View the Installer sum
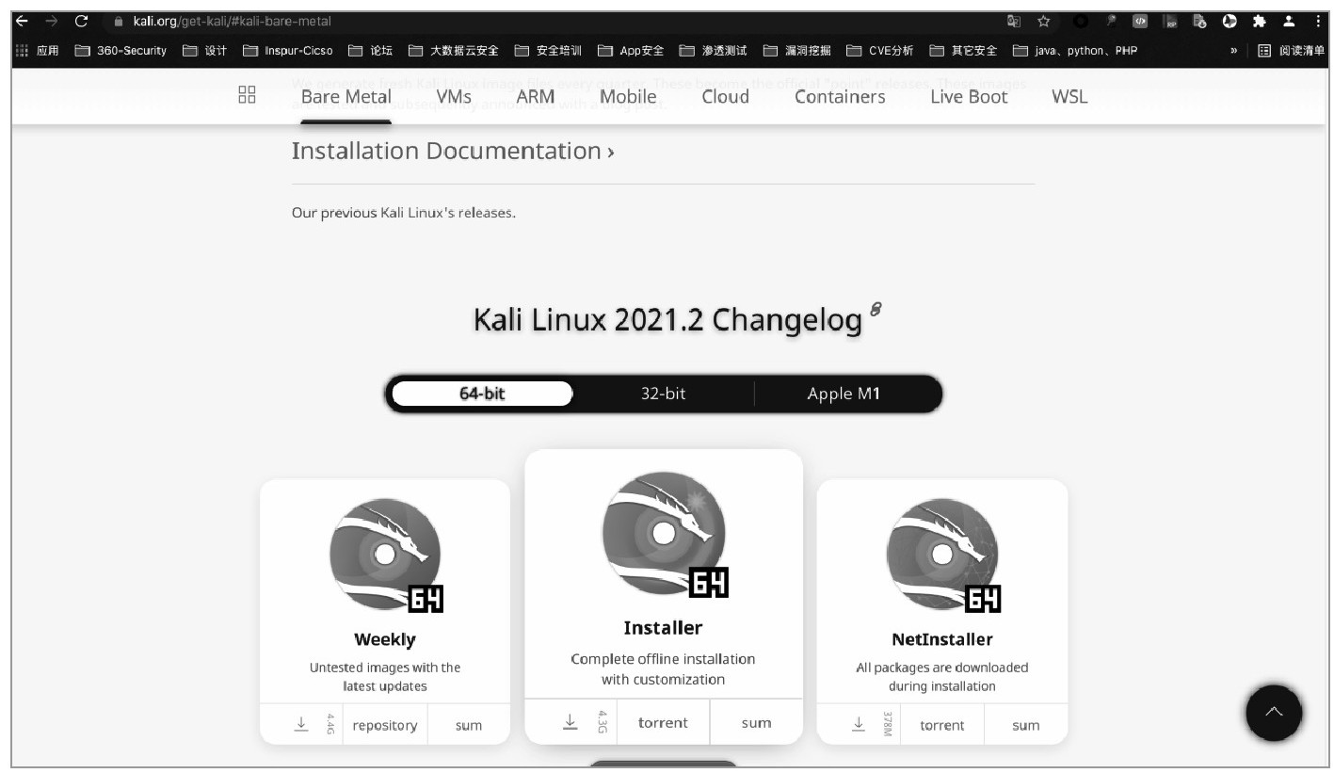Screen dimensions: 1334x773 pyautogui.click(x=756, y=723)
